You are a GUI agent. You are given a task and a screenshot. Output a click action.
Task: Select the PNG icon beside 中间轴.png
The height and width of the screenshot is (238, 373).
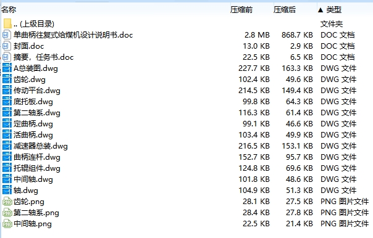tap(7, 224)
